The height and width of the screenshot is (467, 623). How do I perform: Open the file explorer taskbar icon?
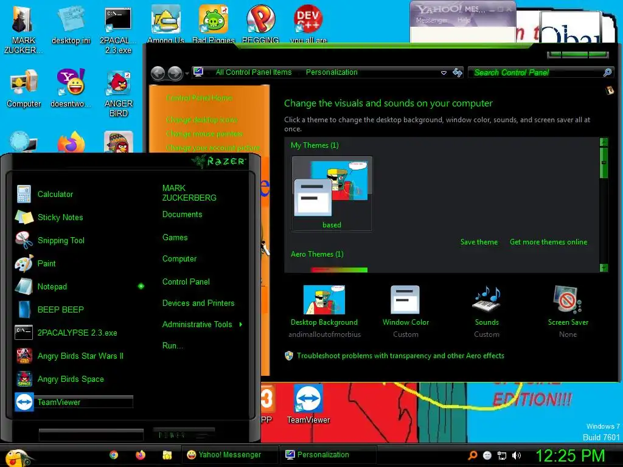click(x=167, y=455)
